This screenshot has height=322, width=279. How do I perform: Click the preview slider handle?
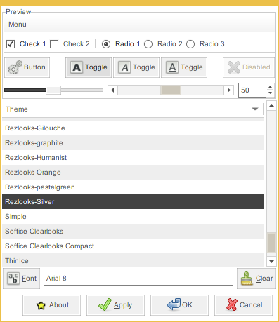(53, 90)
